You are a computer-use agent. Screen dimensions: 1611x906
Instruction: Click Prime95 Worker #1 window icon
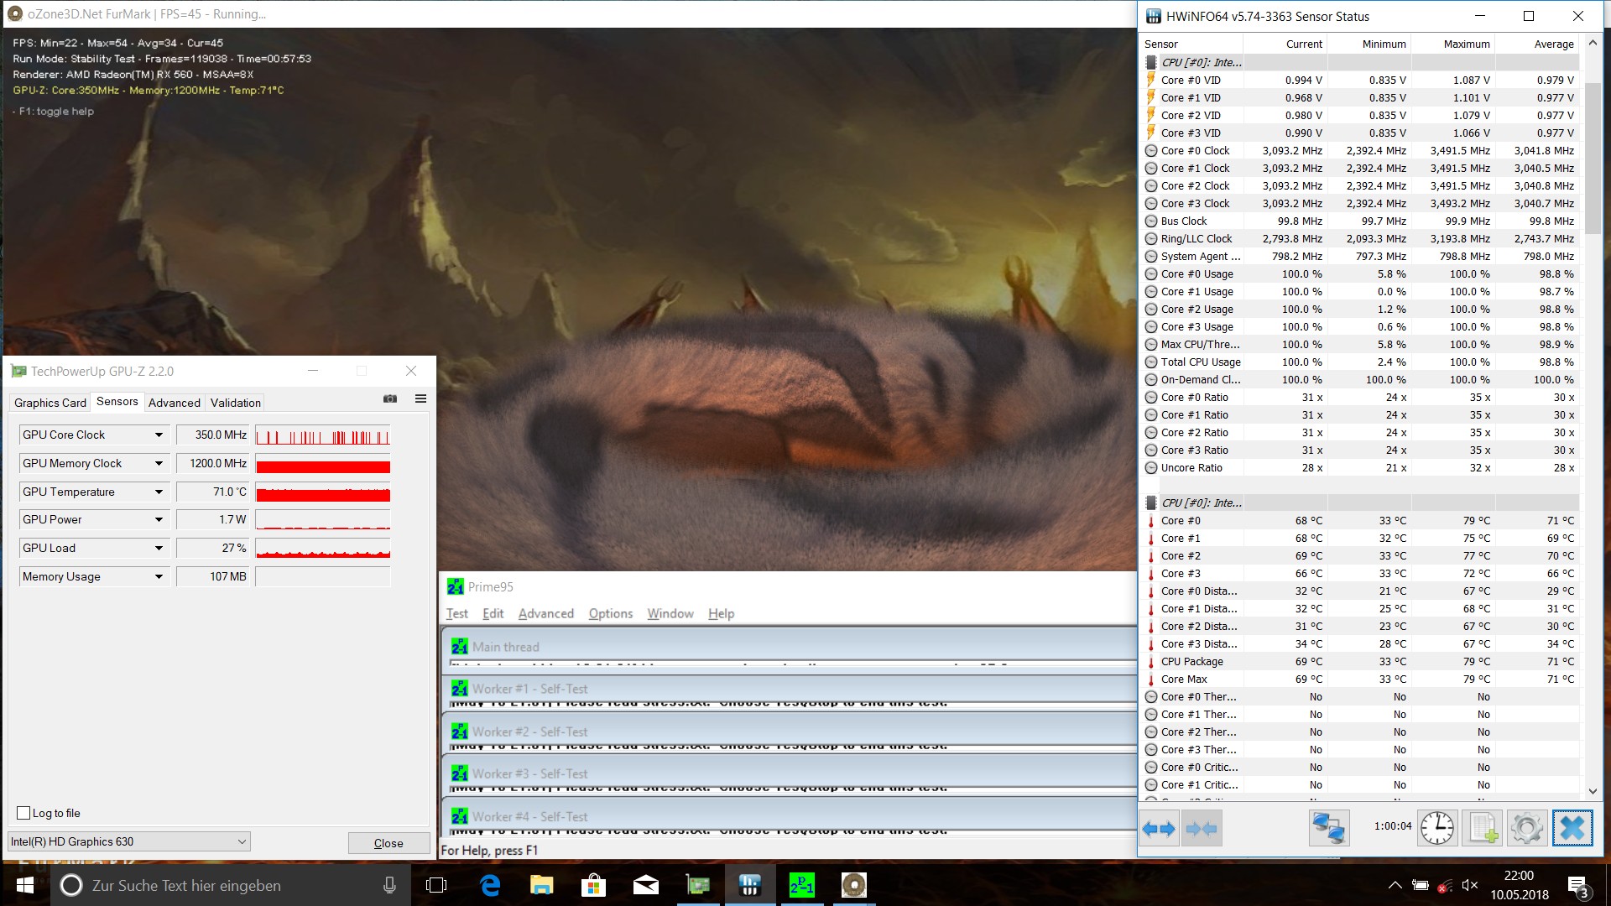pos(459,689)
